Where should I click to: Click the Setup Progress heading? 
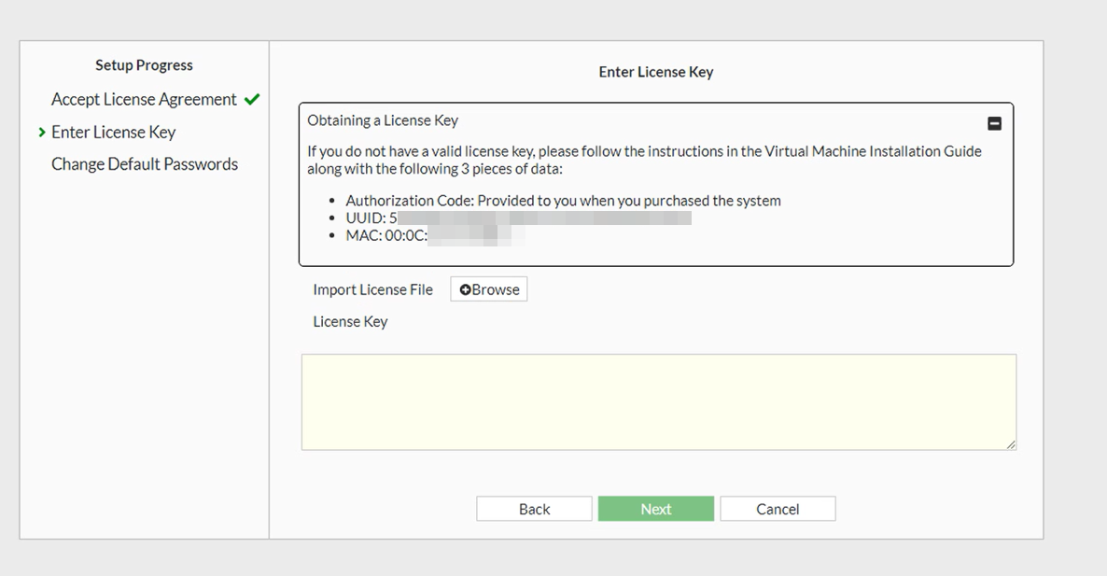pyautogui.click(x=144, y=65)
